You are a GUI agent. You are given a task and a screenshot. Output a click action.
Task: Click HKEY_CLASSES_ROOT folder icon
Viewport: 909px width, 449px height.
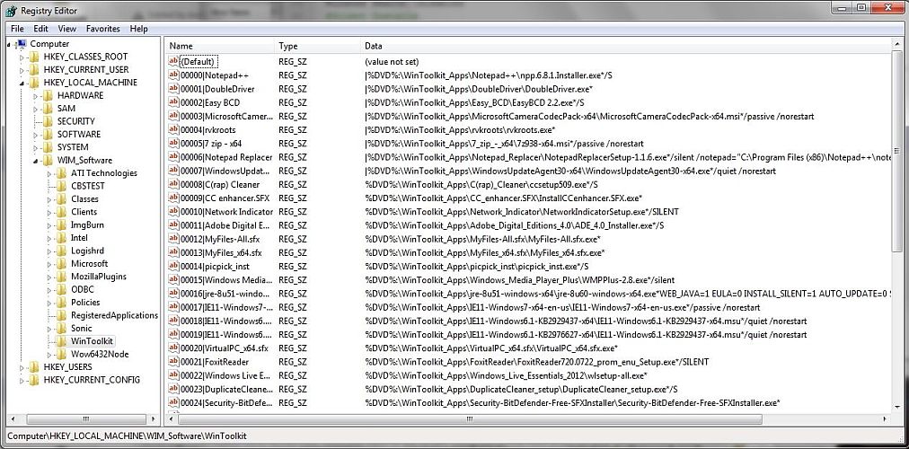(x=35, y=57)
